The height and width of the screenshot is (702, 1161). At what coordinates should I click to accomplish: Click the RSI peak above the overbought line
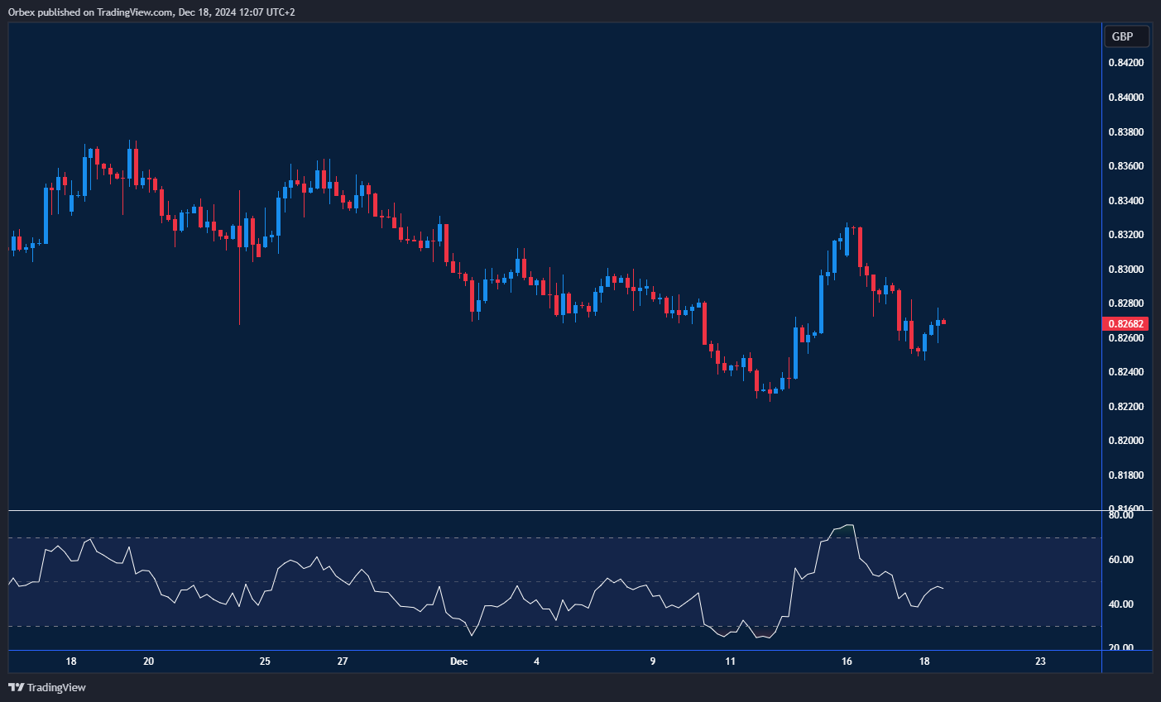[846, 526]
